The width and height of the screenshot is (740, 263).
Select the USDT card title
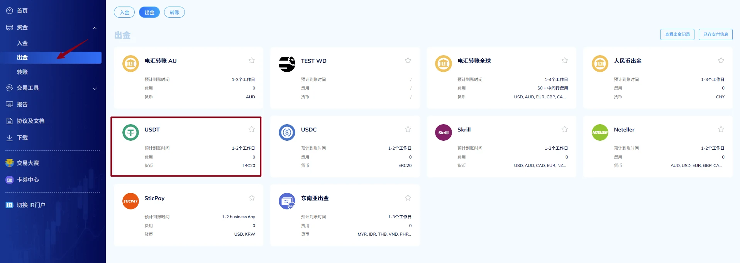click(152, 130)
